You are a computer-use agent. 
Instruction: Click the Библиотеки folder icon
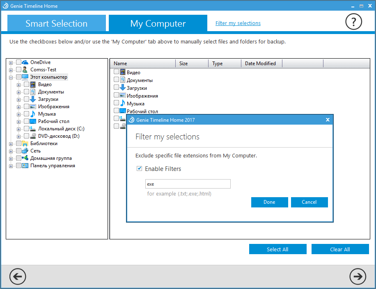(25, 143)
